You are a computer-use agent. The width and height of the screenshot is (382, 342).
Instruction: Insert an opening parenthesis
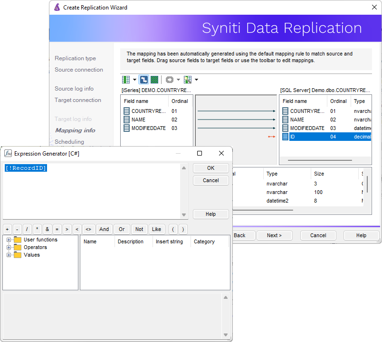pyautogui.click(x=173, y=229)
